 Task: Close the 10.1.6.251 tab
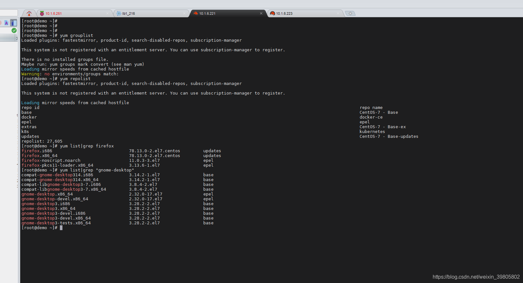pos(107,13)
